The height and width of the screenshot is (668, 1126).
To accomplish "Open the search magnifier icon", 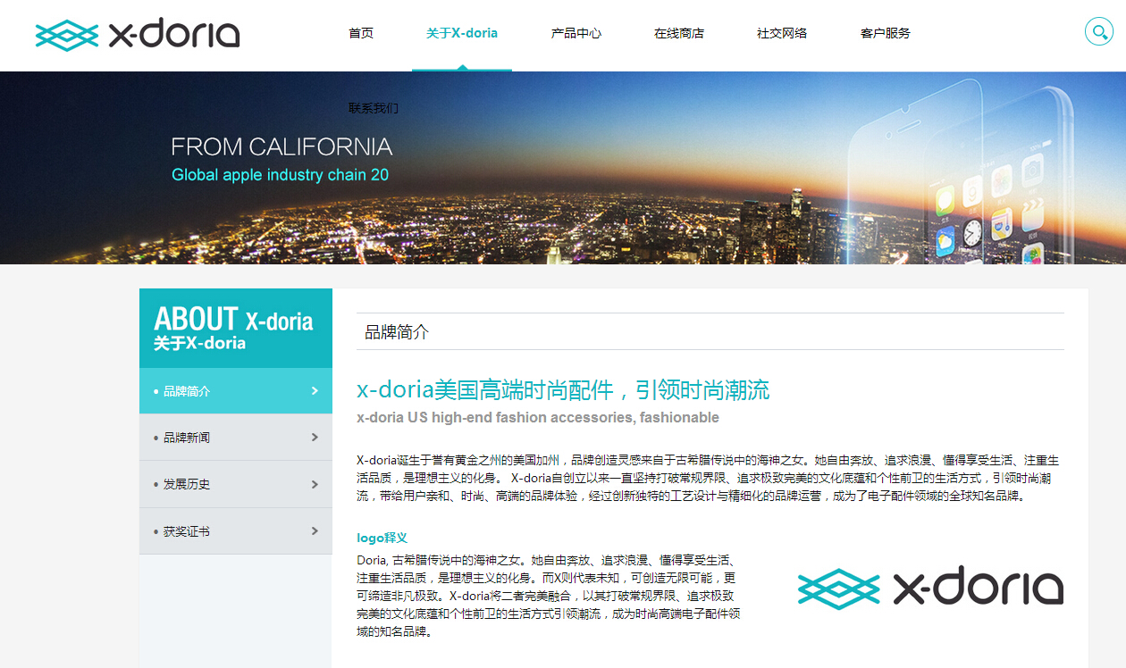I will (1098, 32).
